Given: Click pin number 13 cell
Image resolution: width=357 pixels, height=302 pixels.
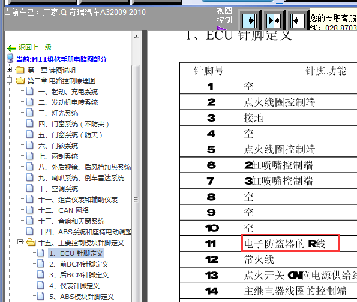Looking at the screenshot, I should pos(209,275).
